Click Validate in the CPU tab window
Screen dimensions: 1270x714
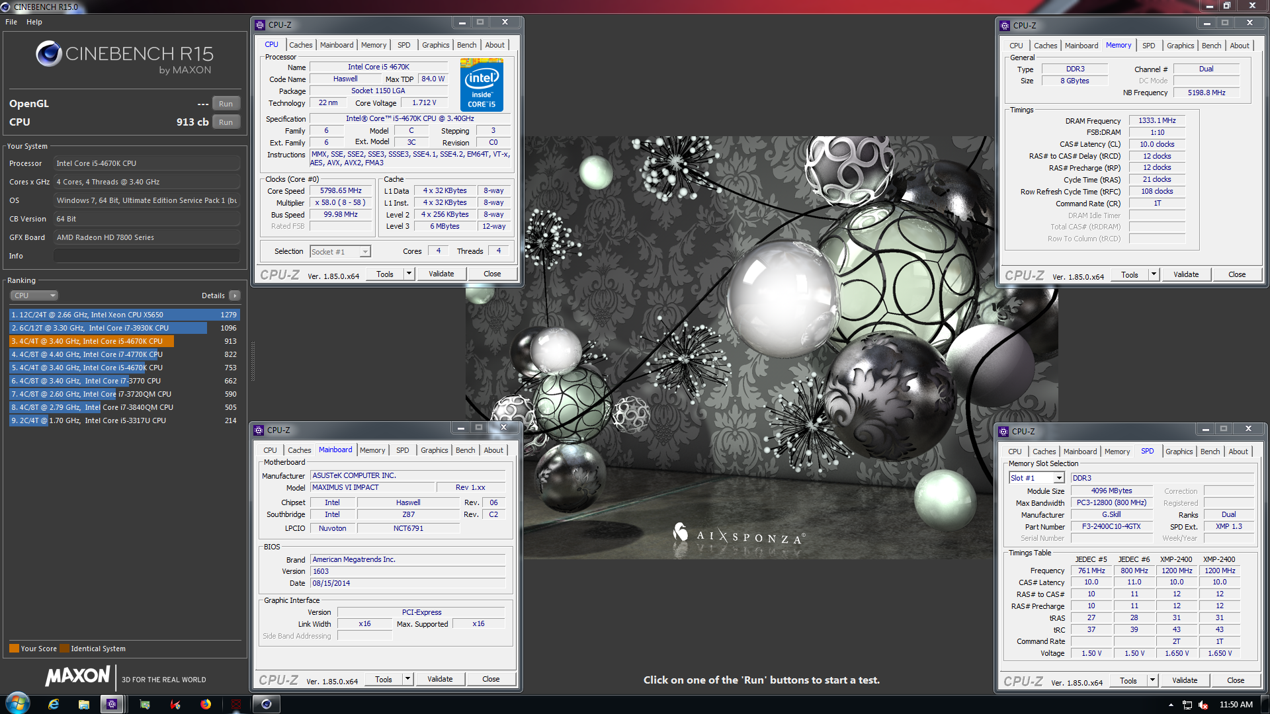[x=441, y=274]
